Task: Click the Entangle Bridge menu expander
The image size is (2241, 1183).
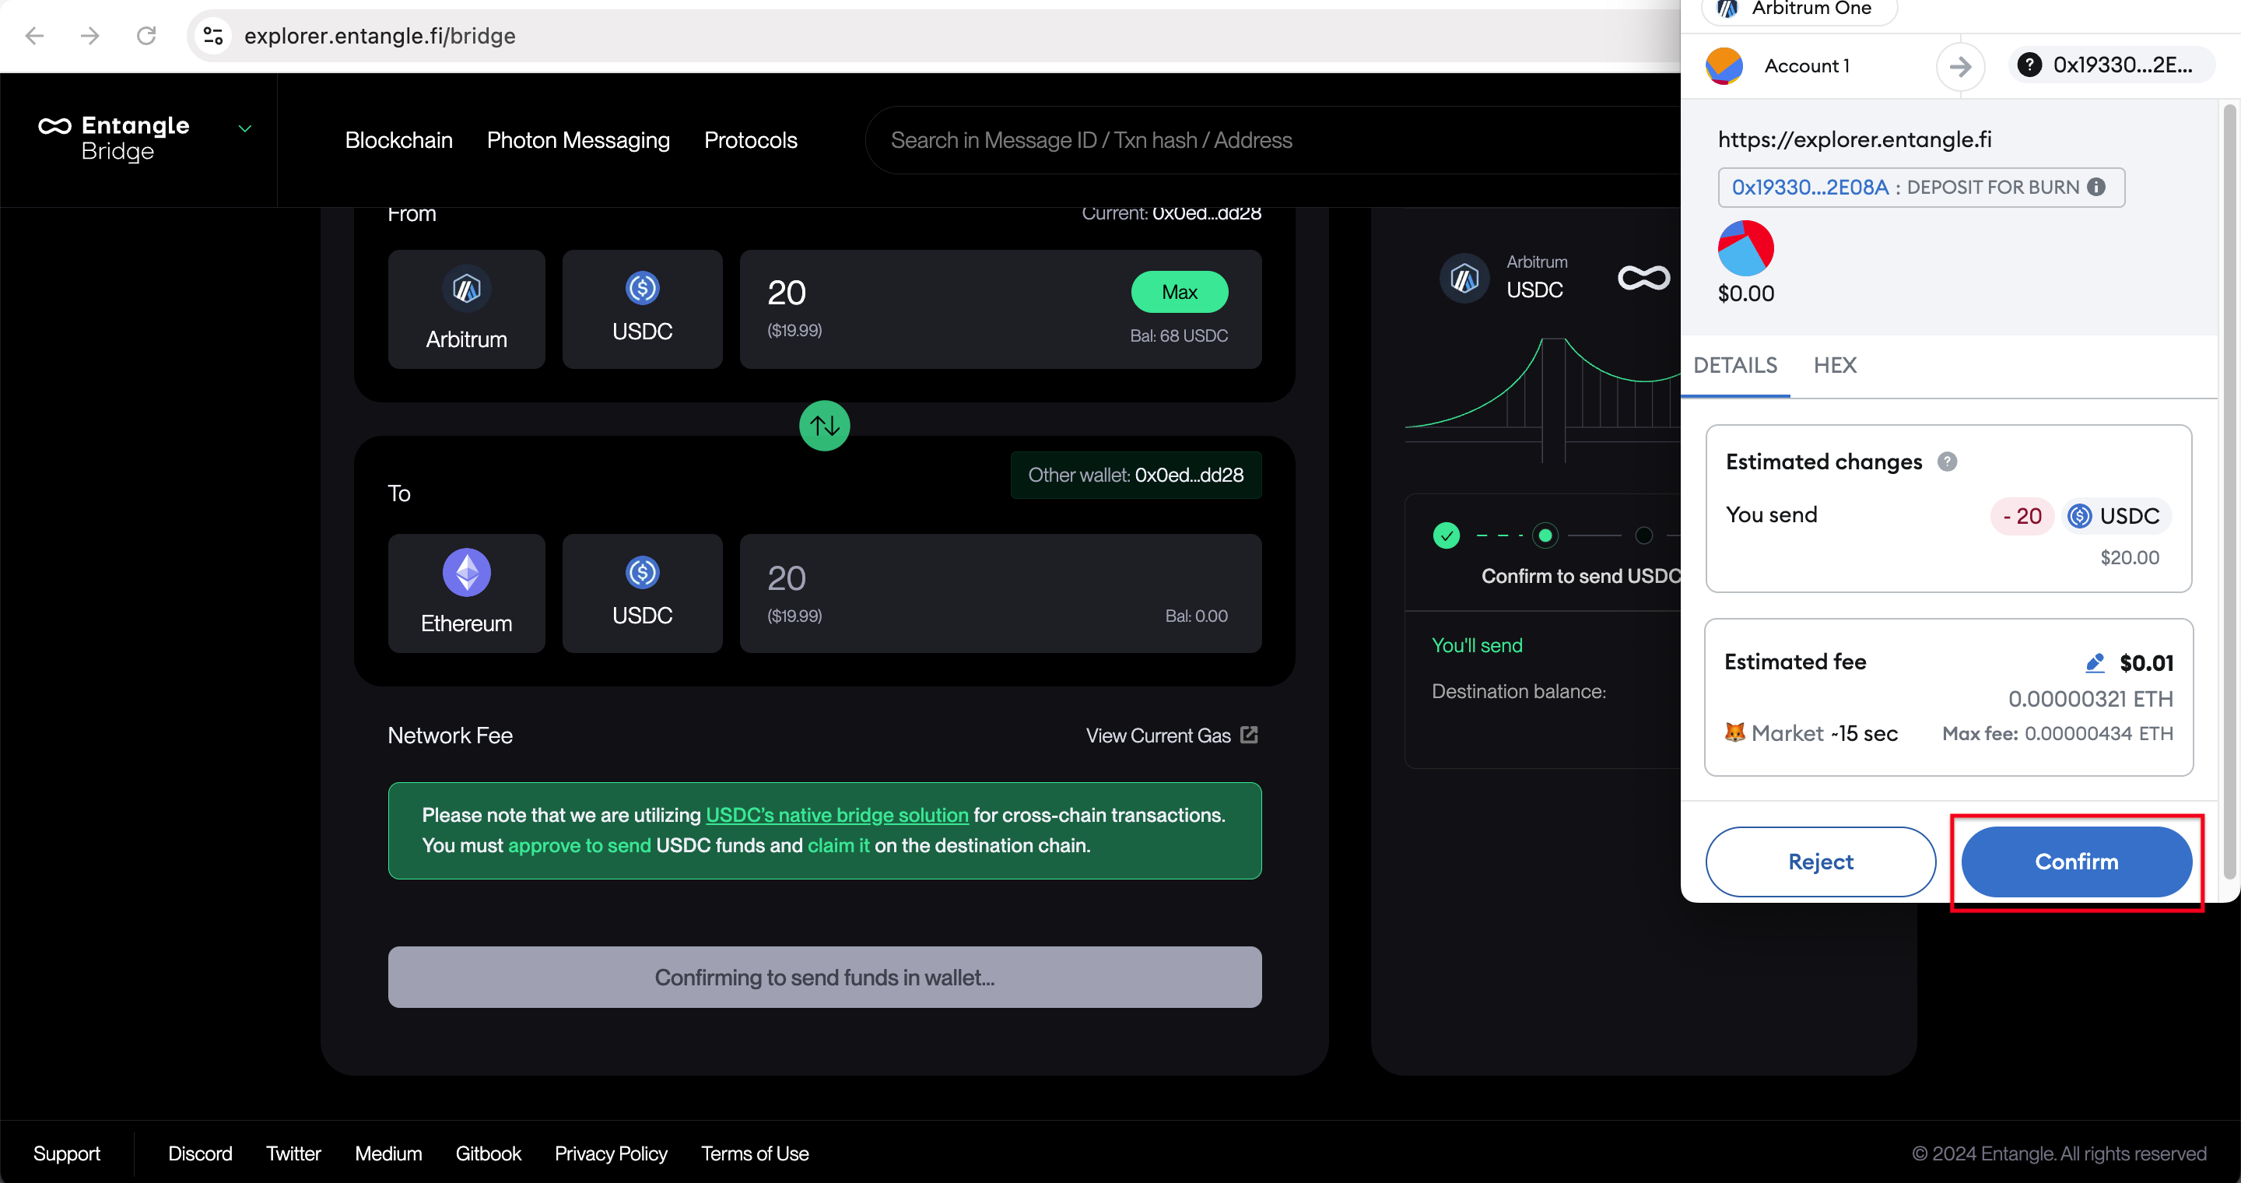Action: point(246,129)
